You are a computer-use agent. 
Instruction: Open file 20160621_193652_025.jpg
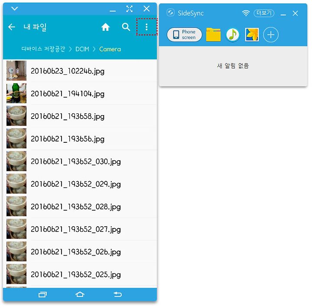coord(80,274)
